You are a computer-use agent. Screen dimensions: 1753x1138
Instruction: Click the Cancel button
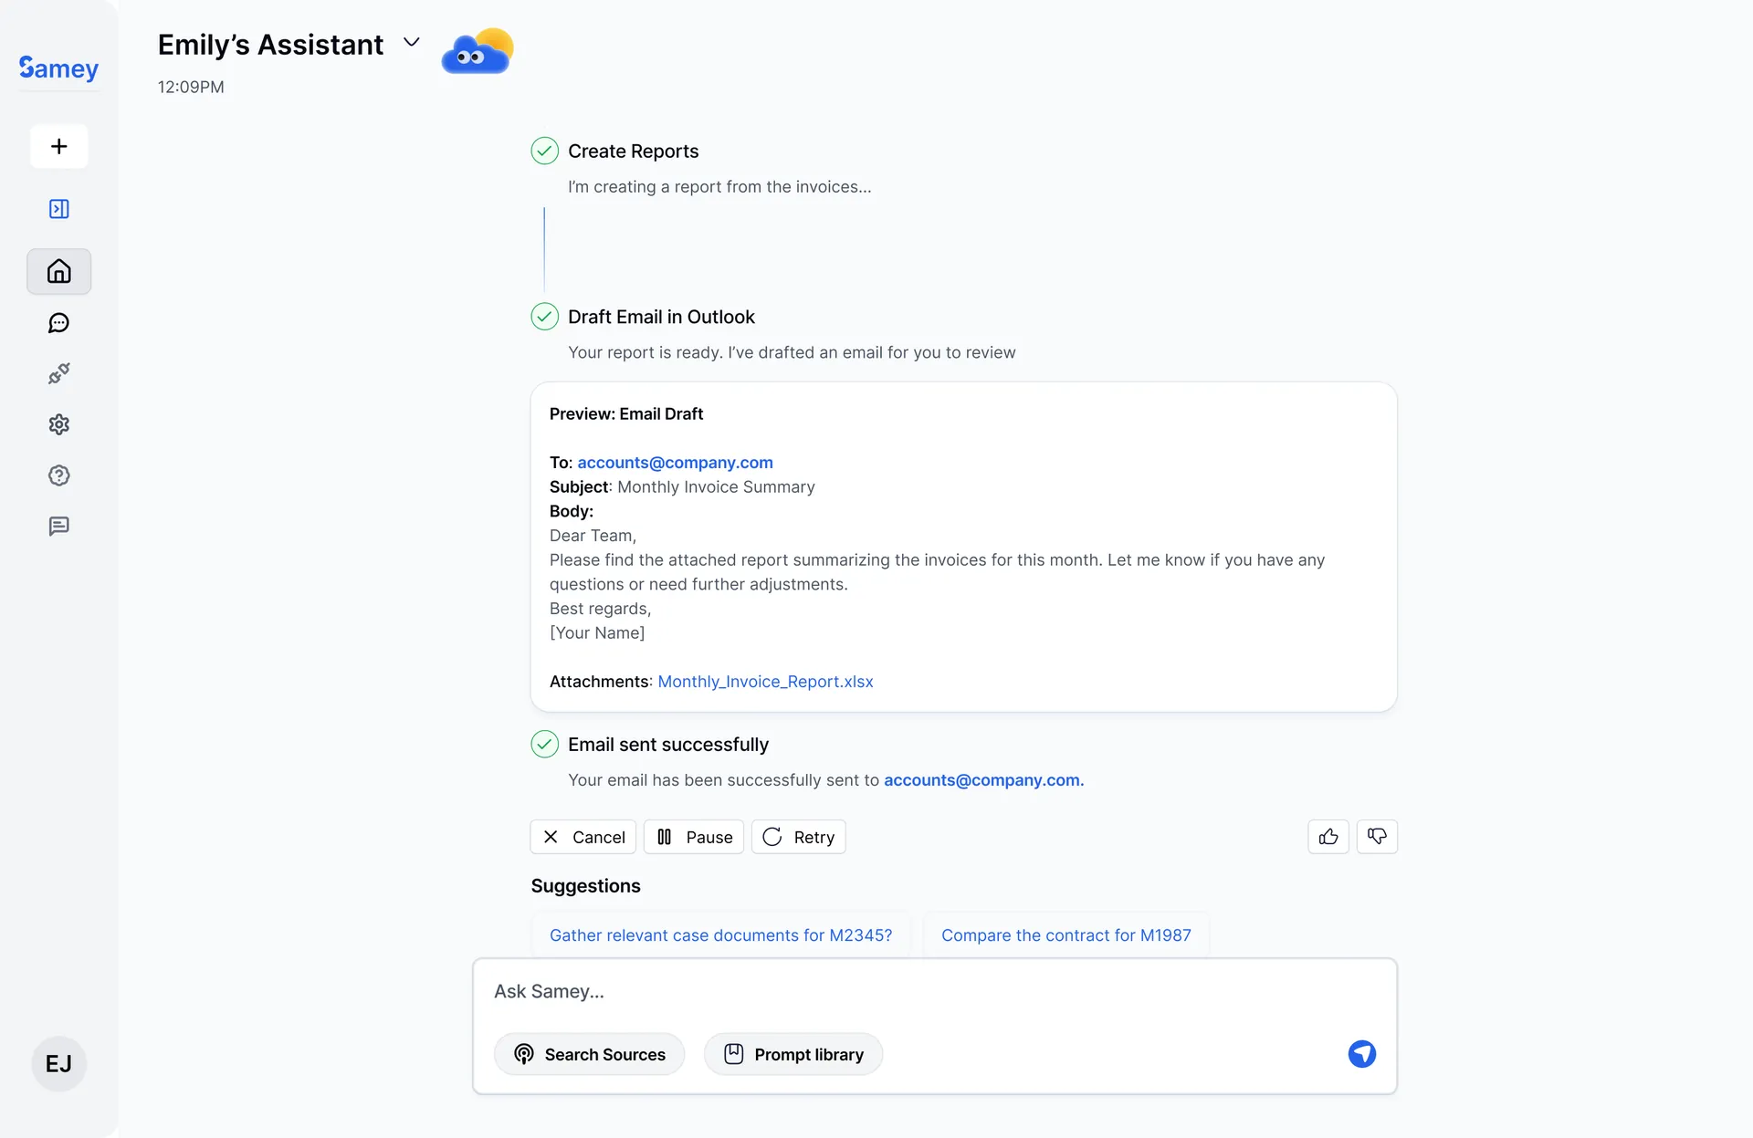tap(583, 837)
